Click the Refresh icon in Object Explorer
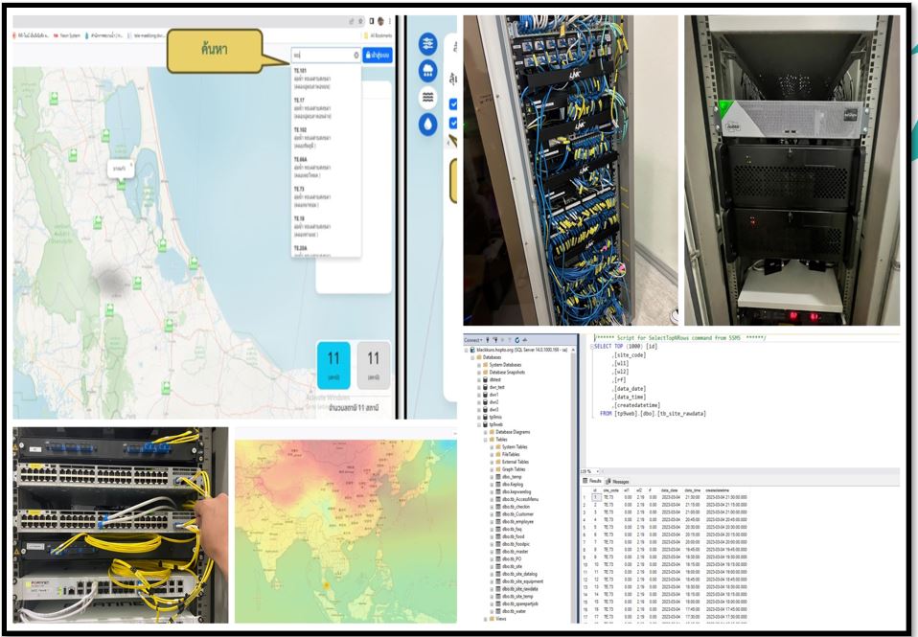Screen dimensions: 918x637 pyautogui.click(x=516, y=340)
